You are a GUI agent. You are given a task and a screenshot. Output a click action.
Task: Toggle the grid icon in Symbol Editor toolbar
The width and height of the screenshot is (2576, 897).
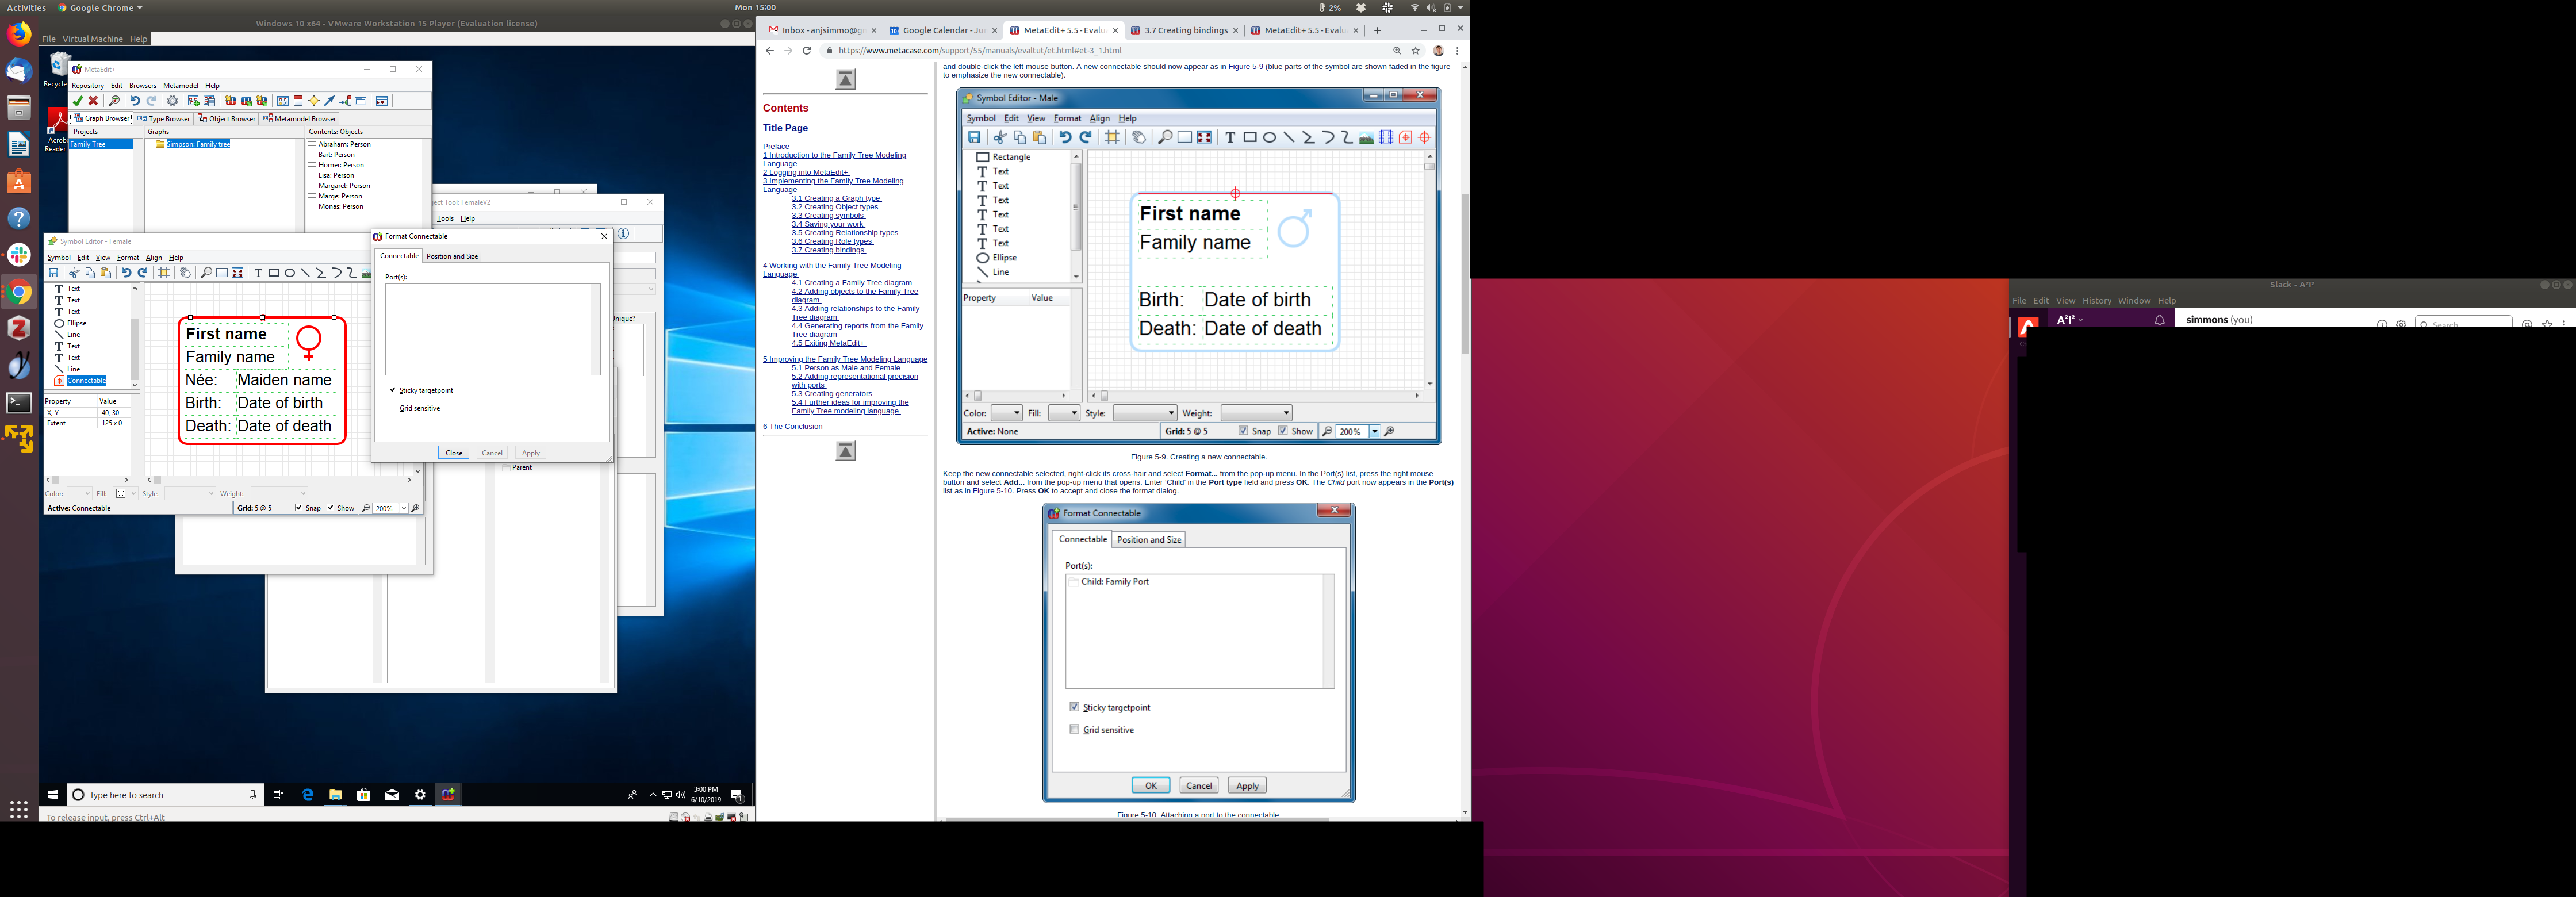[x=164, y=273]
